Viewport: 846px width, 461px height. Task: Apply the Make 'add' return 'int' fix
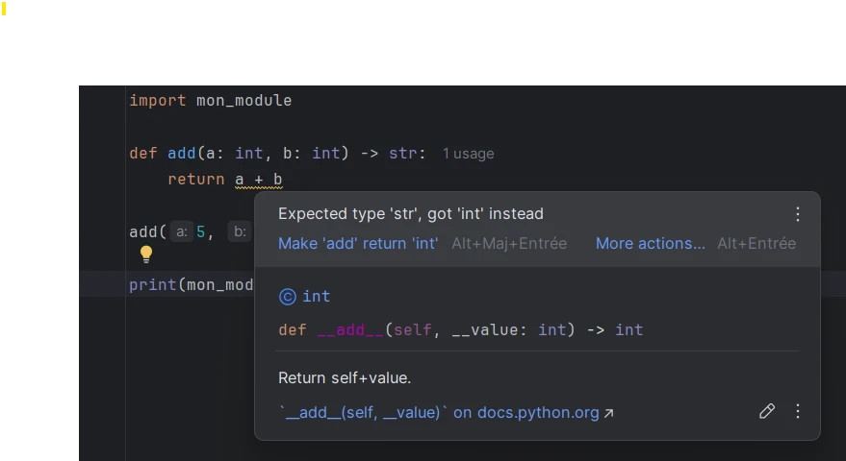pyautogui.click(x=358, y=244)
